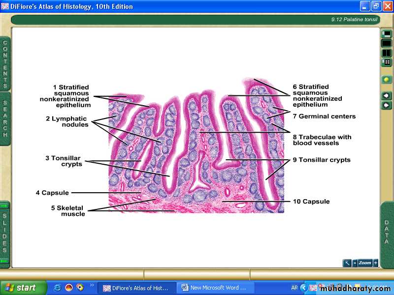The image size is (394, 295).
Task: Click the zoom out minus button
Action: point(355,263)
